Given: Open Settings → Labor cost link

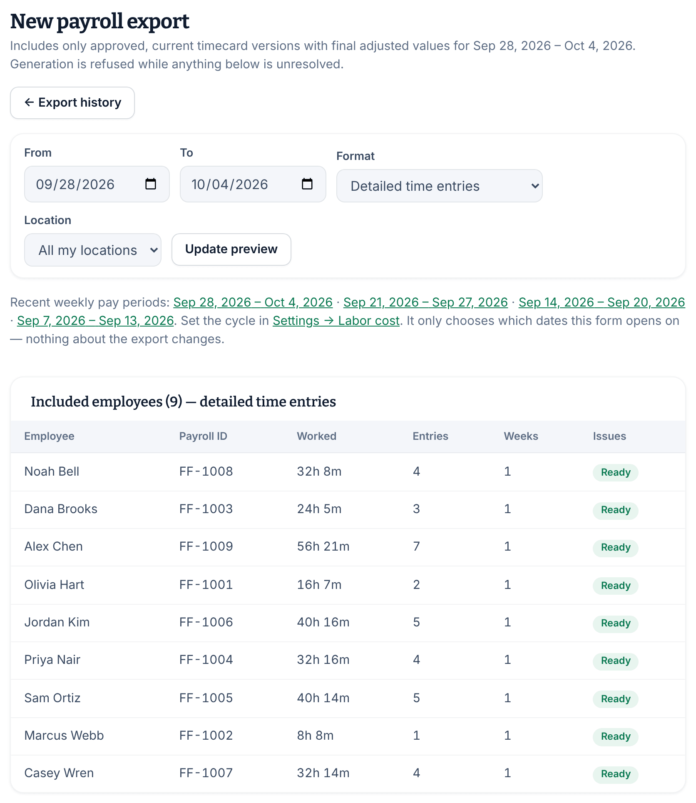Looking at the screenshot, I should click(336, 321).
